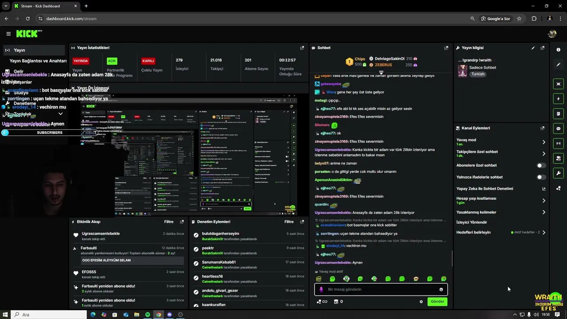This screenshot has height=319, width=567.
Task: Open Denetleme in left sidebar
Action: pos(25,103)
